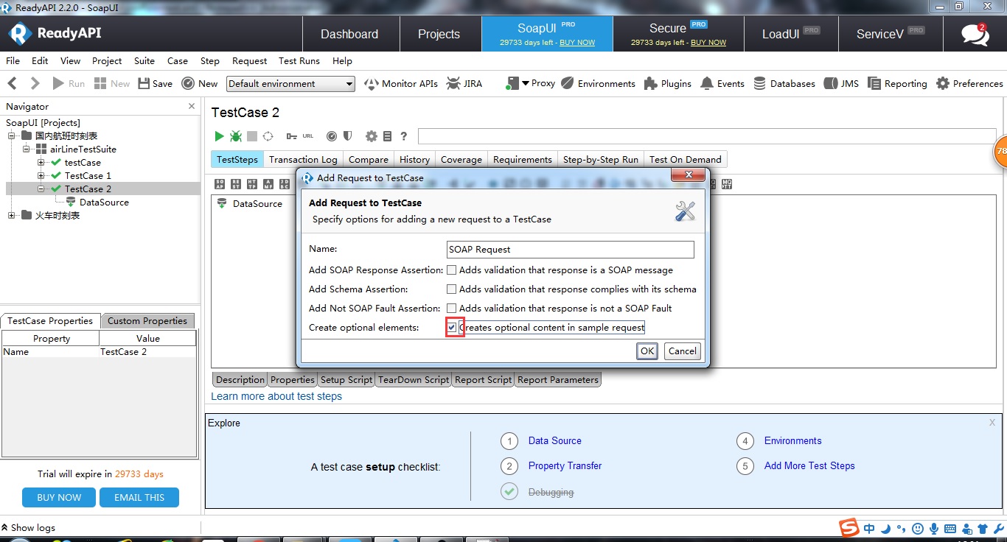
Task: Click the MQTT step icon
Action: [727, 184]
